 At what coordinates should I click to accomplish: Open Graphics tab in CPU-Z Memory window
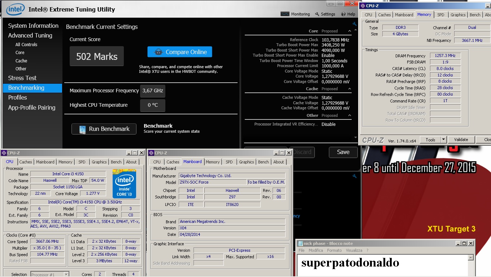pyautogui.click(x=458, y=15)
